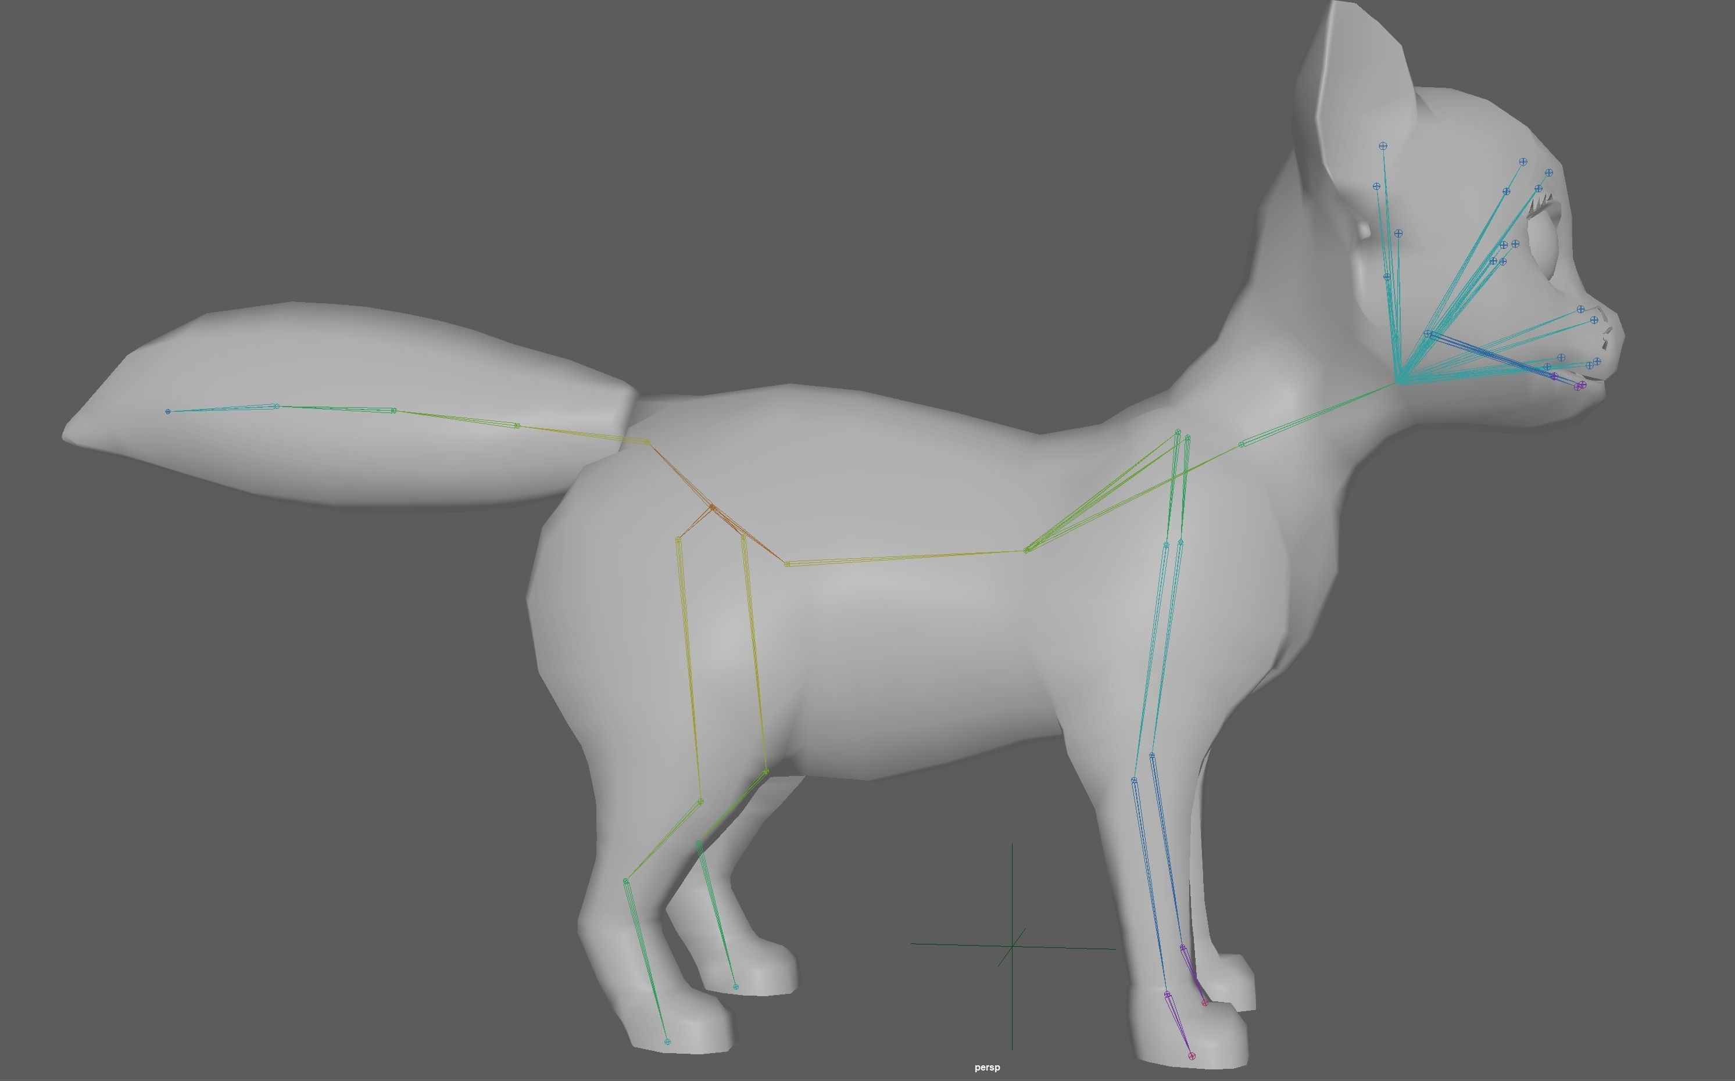The height and width of the screenshot is (1081, 1735).
Task: Select the orange root pelvis joint
Action: click(x=712, y=508)
